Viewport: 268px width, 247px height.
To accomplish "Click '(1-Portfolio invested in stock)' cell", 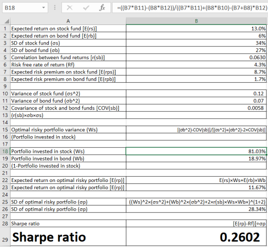I will click(x=68, y=166).
